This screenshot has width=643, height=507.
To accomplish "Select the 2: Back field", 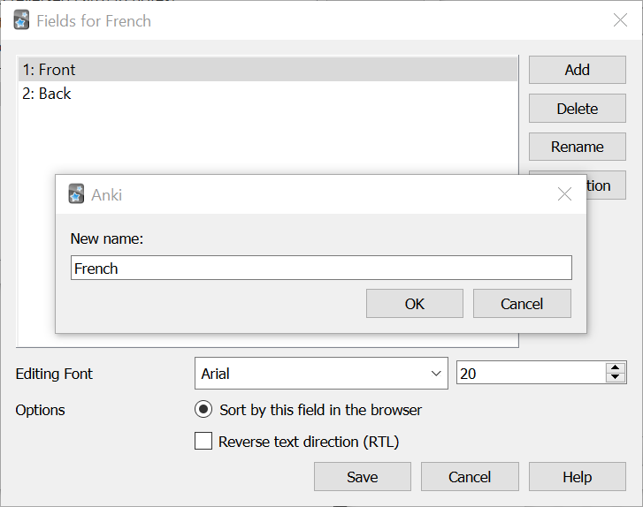I will pyautogui.click(x=265, y=94).
